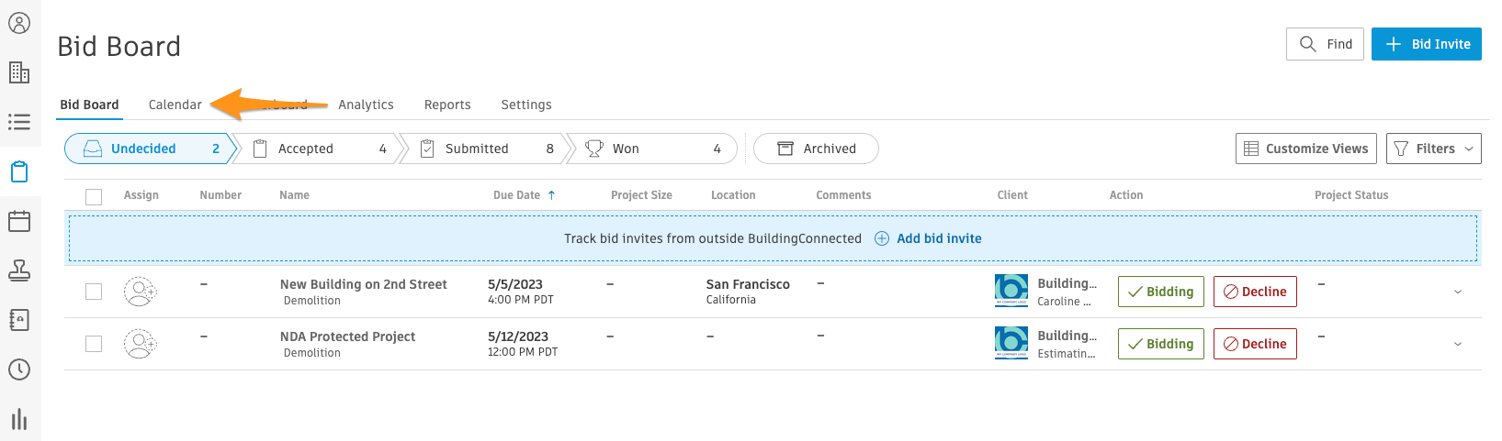Viewport: 1502px width, 441px height.
Task: Click the assign user icon for NDA Protected Project
Action: [141, 344]
